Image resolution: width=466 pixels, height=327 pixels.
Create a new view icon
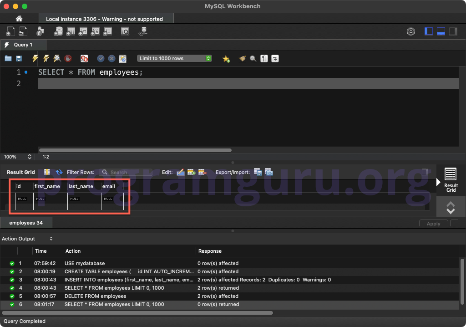click(83, 31)
